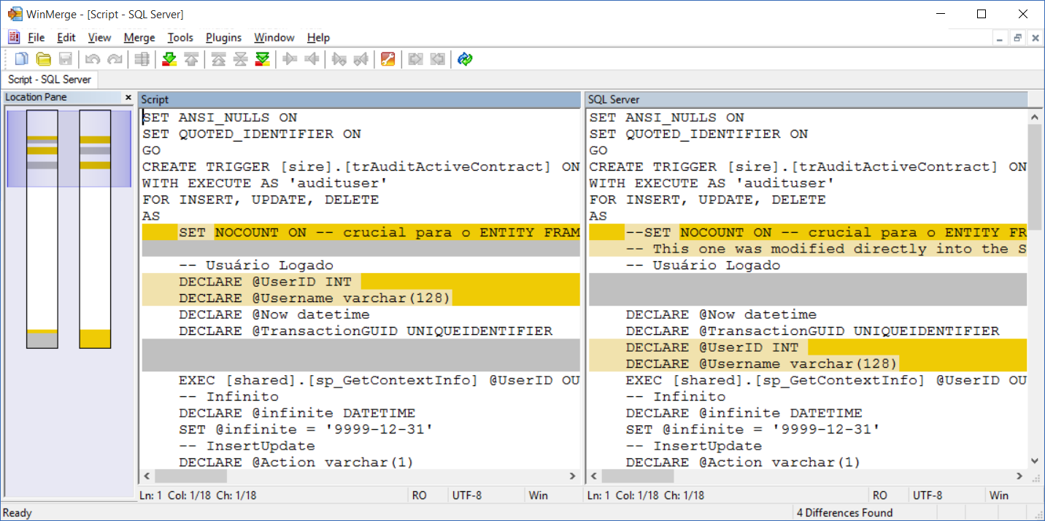This screenshot has height=521, width=1045.
Task: Click the SQL Server pane header
Action: (x=806, y=99)
